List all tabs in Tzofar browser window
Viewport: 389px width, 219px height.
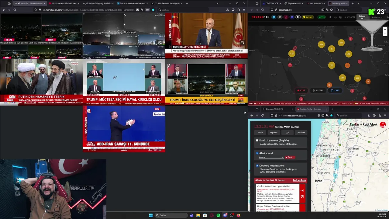(359, 109)
